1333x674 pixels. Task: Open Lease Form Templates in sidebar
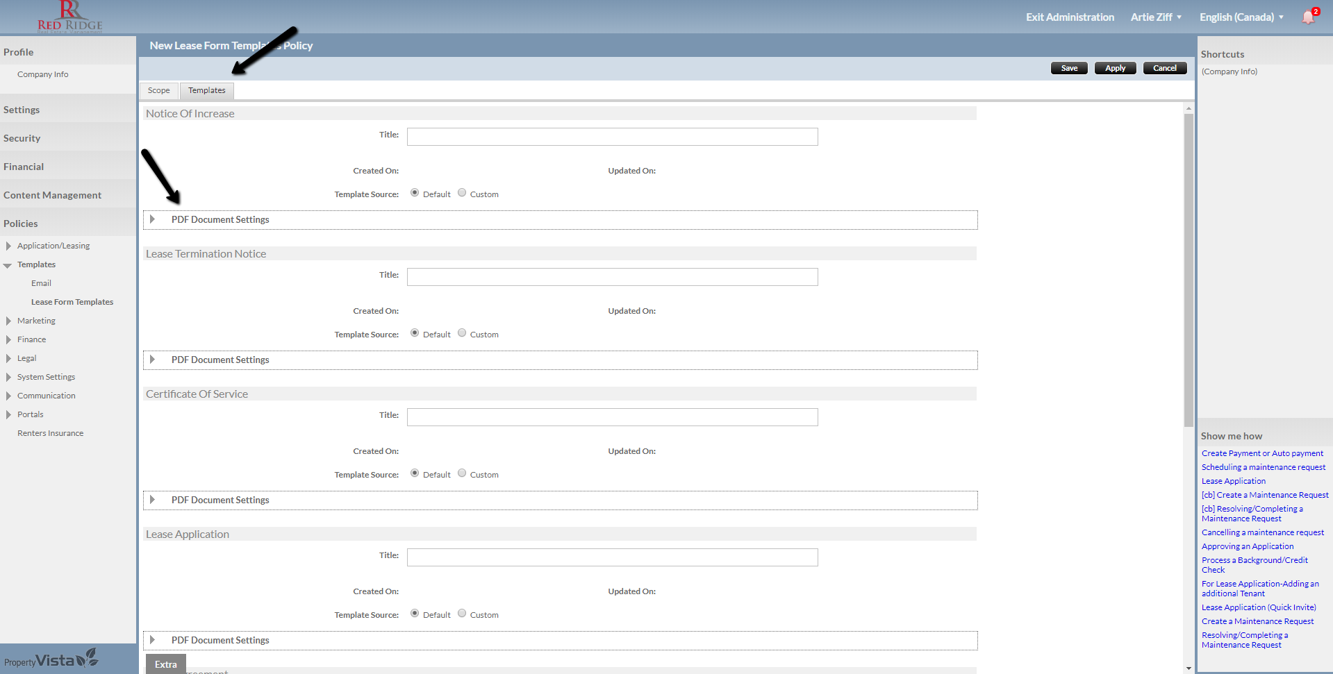click(72, 302)
